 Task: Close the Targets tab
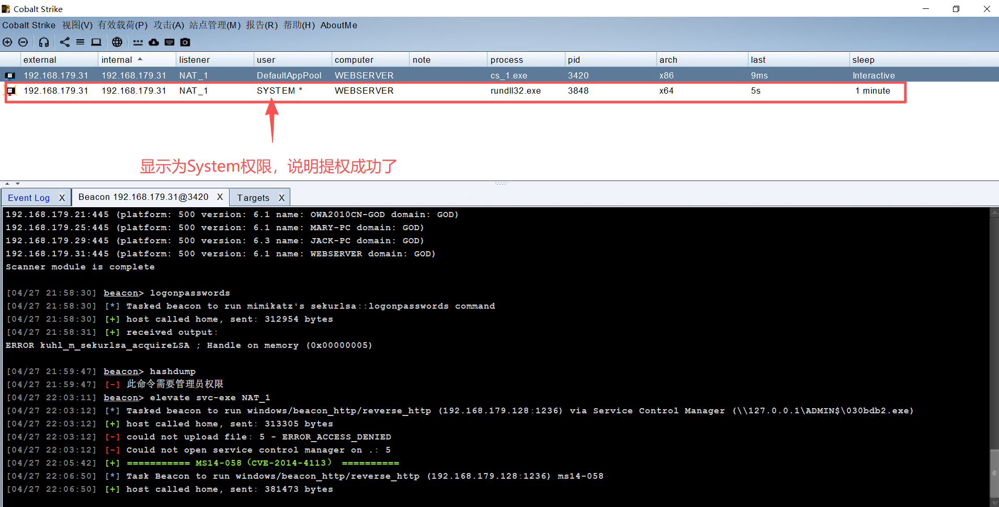(x=281, y=198)
